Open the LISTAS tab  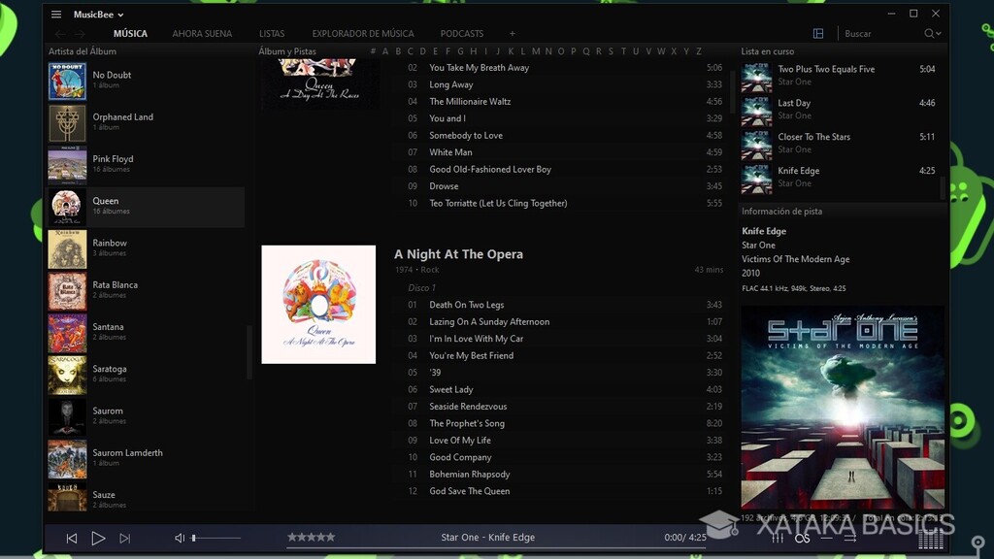point(272,33)
